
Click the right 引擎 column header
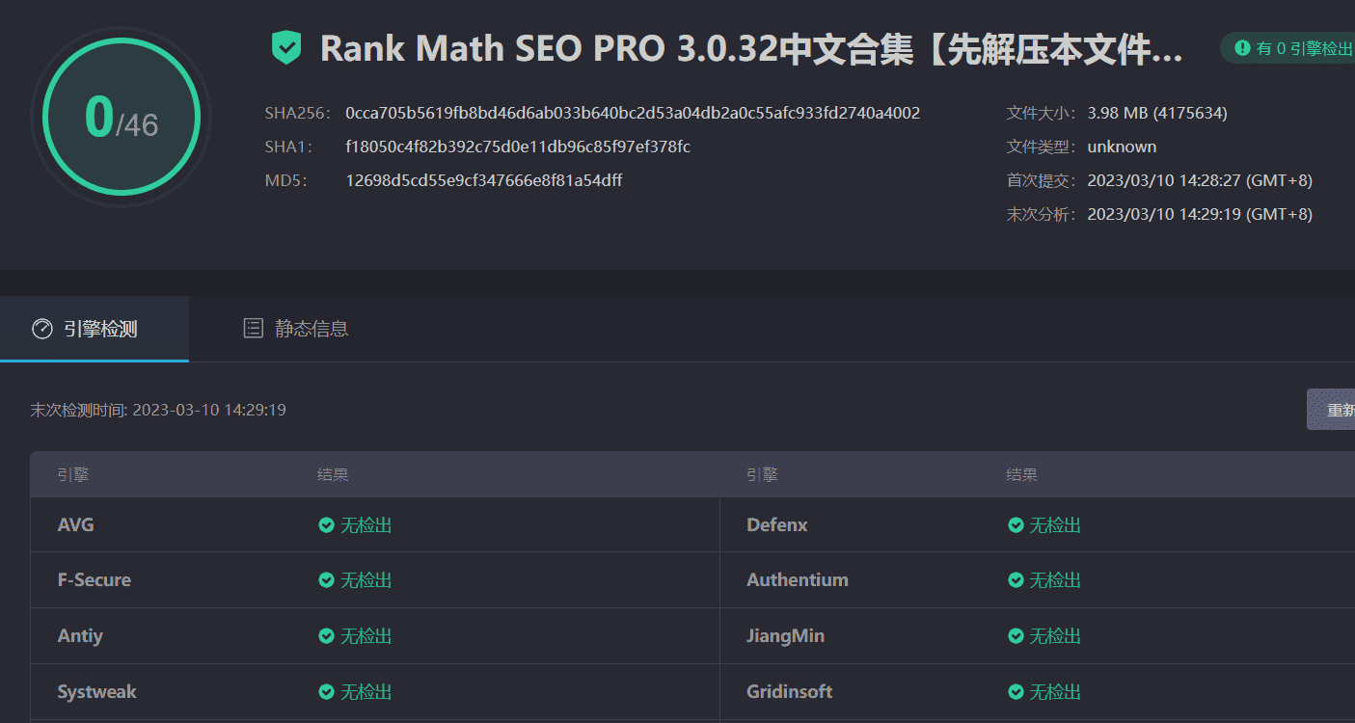pos(762,474)
